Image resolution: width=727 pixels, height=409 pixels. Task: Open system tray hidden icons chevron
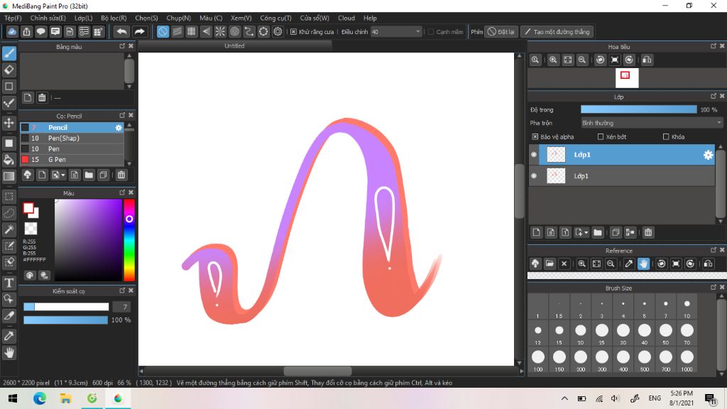(564, 398)
